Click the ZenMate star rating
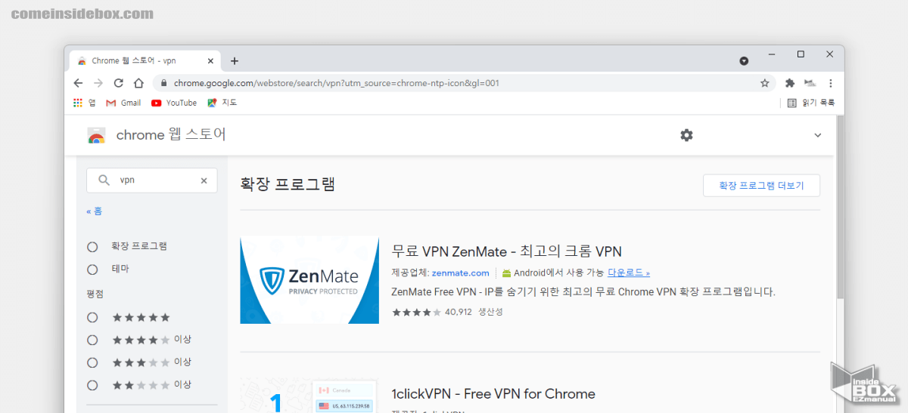 416,312
